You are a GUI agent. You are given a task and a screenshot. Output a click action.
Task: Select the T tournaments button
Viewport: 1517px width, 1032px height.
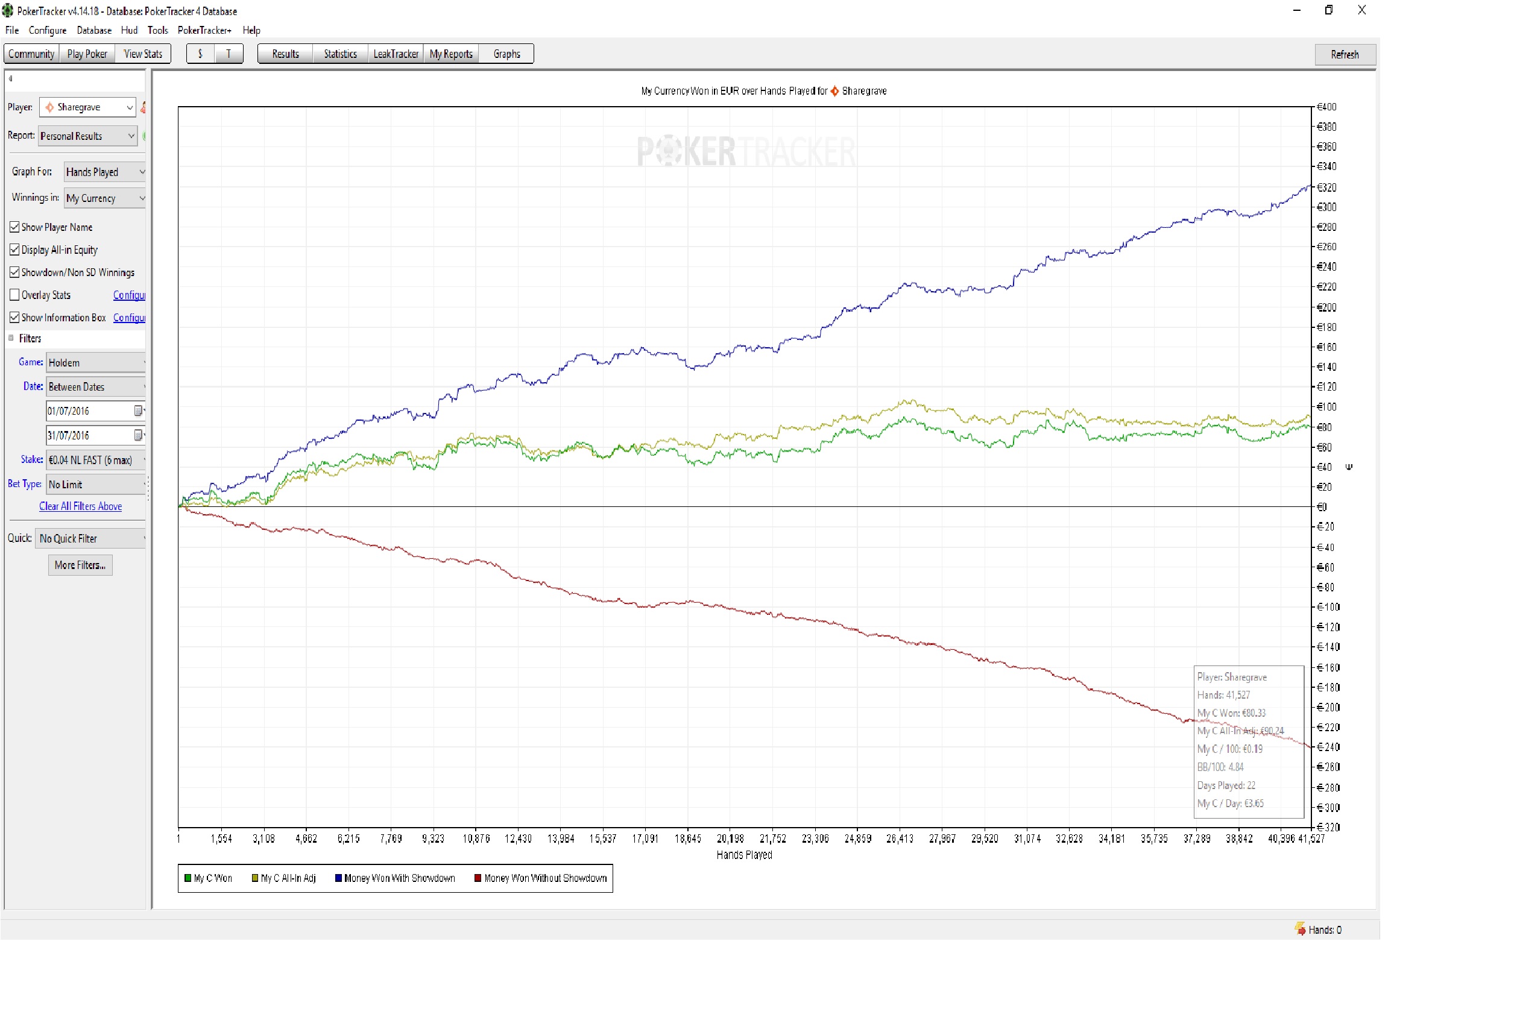pyautogui.click(x=229, y=54)
